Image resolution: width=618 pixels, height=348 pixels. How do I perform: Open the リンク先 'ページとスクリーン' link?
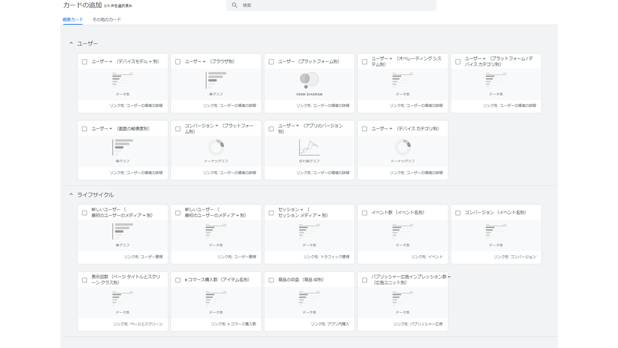138,324
